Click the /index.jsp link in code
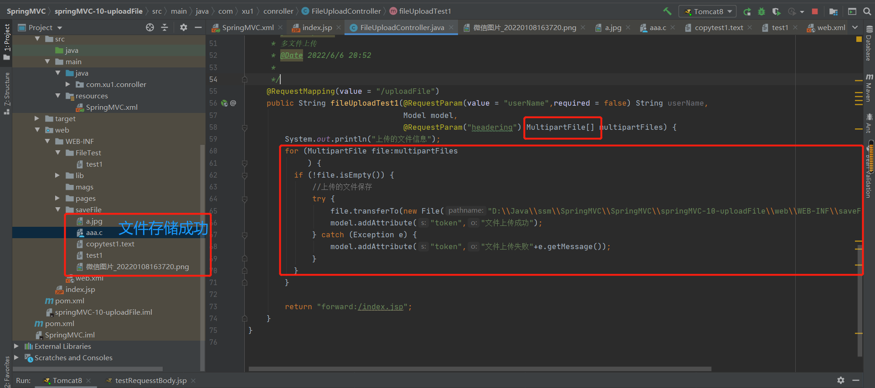This screenshot has width=875, height=388. pos(381,307)
